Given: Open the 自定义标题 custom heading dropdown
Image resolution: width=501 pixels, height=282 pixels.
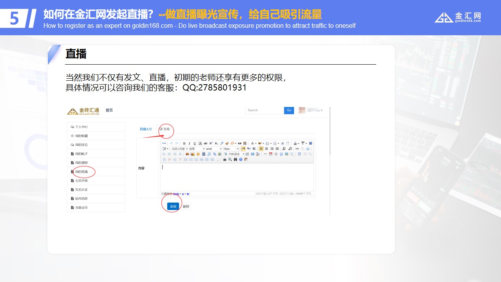Looking at the screenshot, I should [x=179, y=148].
